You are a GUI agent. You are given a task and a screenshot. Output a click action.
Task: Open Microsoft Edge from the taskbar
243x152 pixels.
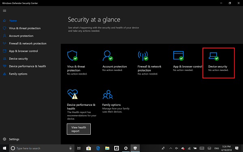click(x=98, y=148)
